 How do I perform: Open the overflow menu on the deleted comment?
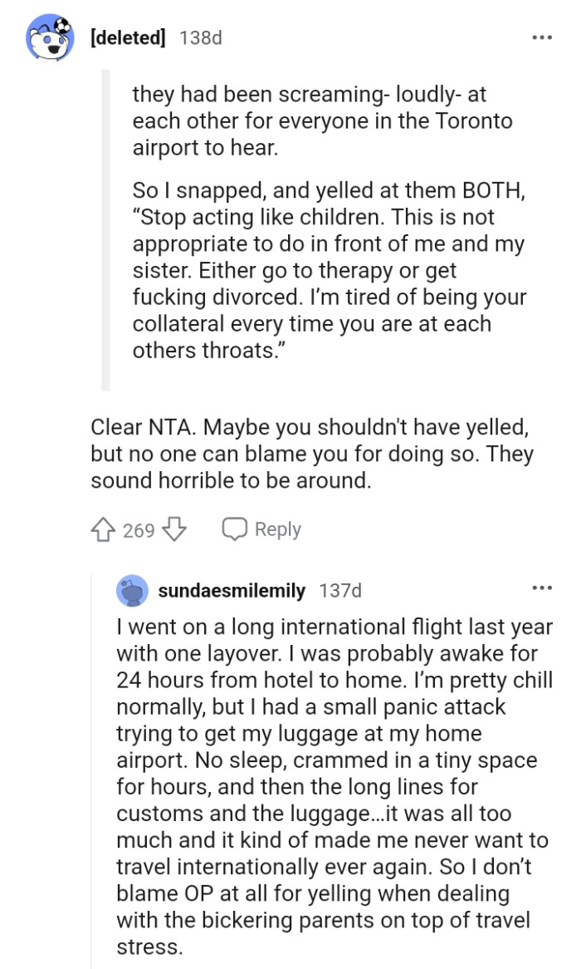pyautogui.click(x=542, y=37)
